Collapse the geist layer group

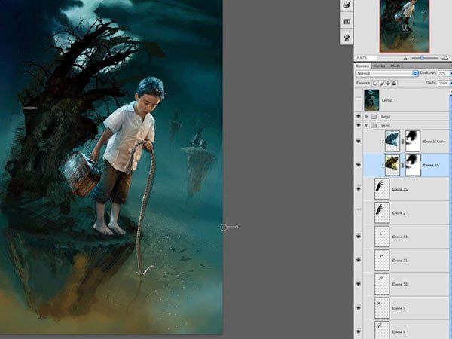coord(366,125)
